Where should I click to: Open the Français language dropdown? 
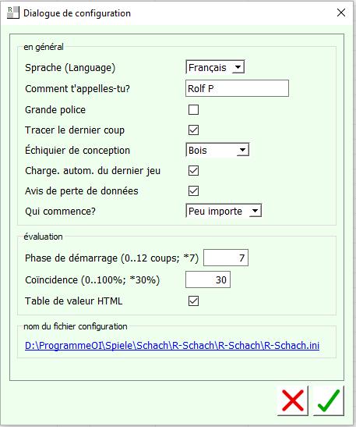[215, 67]
